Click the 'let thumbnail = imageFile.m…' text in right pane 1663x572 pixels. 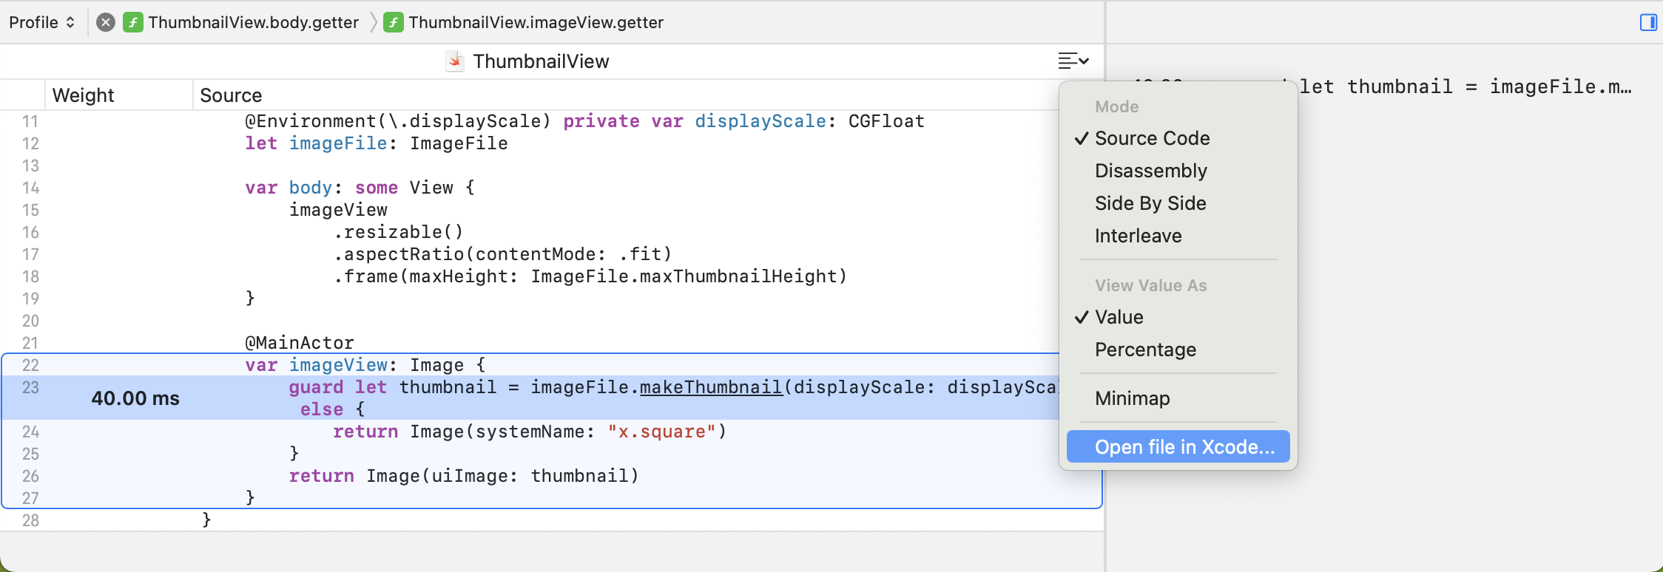[1465, 86]
